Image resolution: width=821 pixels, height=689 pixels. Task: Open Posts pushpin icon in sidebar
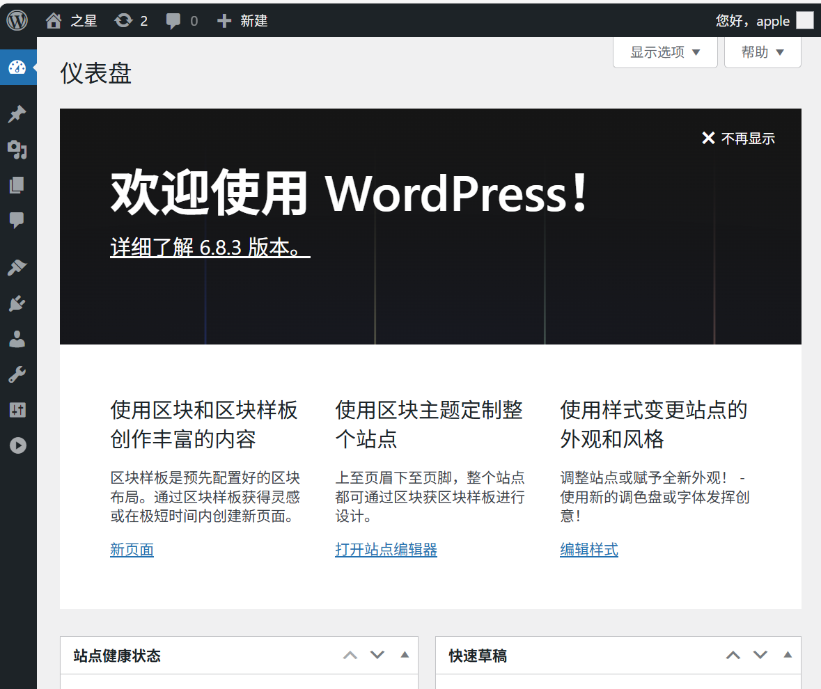17,114
